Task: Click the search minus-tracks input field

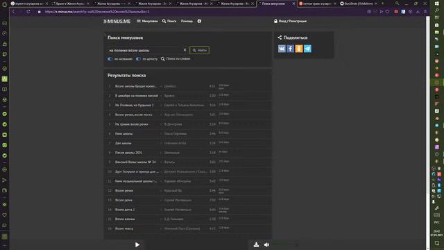Action: click(145, 50)
